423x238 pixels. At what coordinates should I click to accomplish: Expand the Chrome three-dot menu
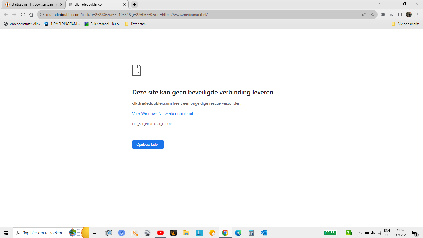[x=417, y=15]
